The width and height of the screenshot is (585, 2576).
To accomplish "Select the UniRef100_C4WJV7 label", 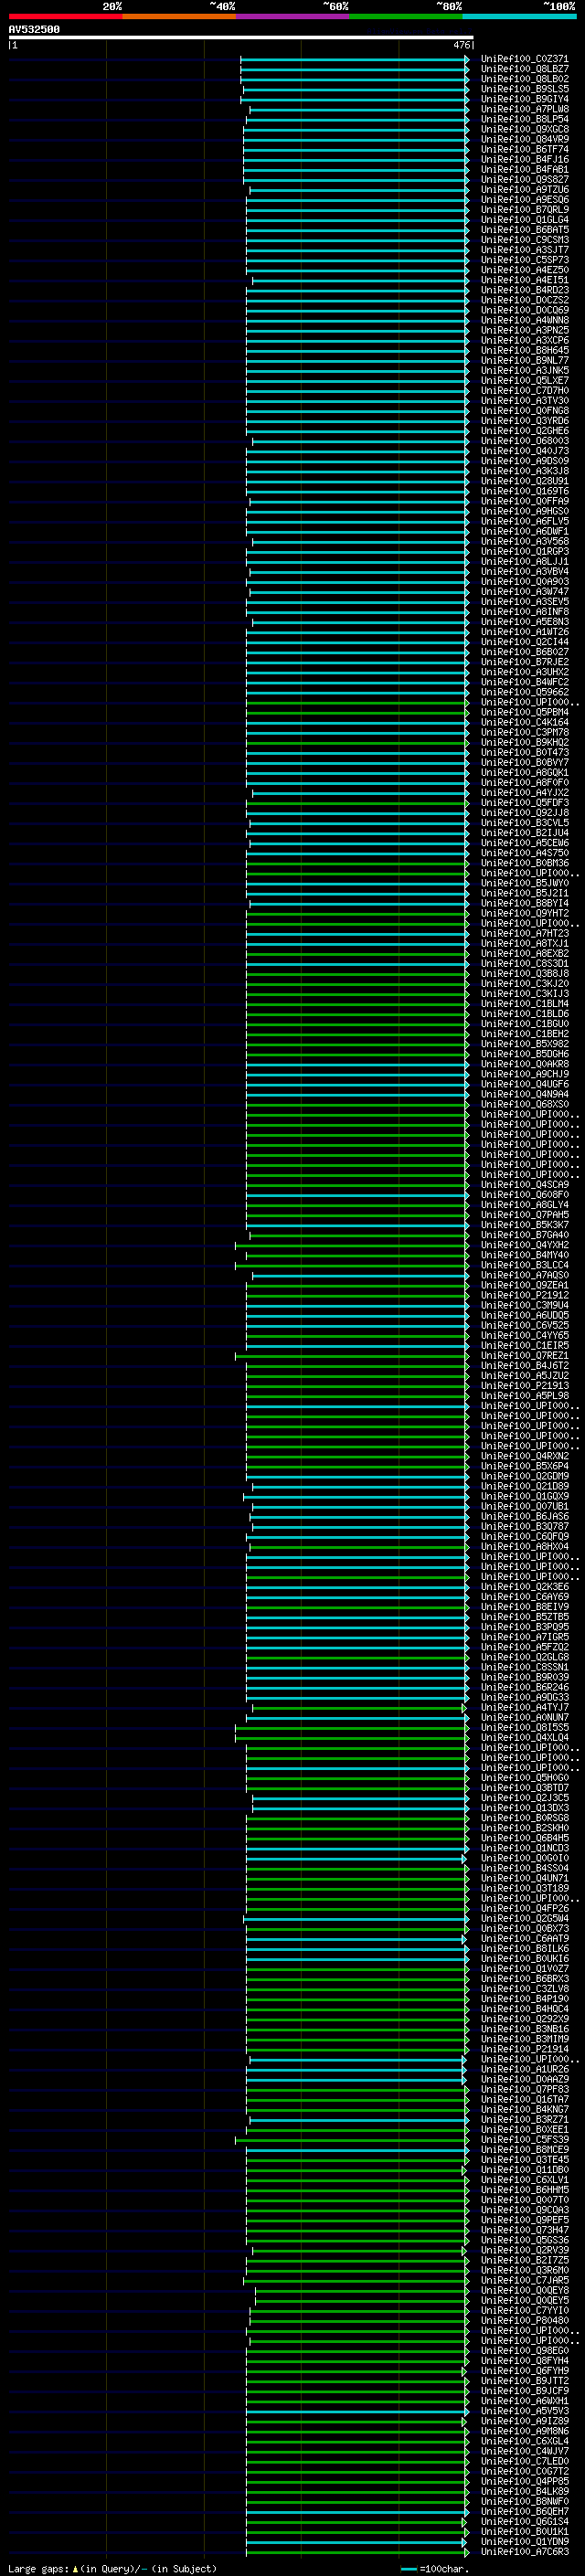I will (525, 2451).
